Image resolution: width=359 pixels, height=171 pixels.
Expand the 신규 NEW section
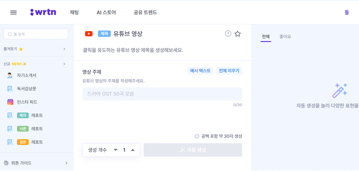click(x=64, y=64)
